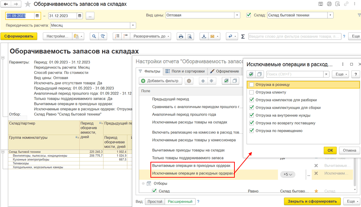Click the move filter up arrow
This screenshot has width=361, height=207.
[x=203, y=81]
